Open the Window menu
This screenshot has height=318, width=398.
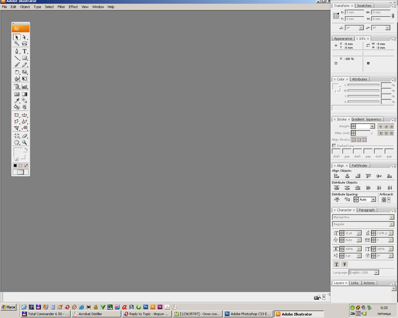point(98,7)
